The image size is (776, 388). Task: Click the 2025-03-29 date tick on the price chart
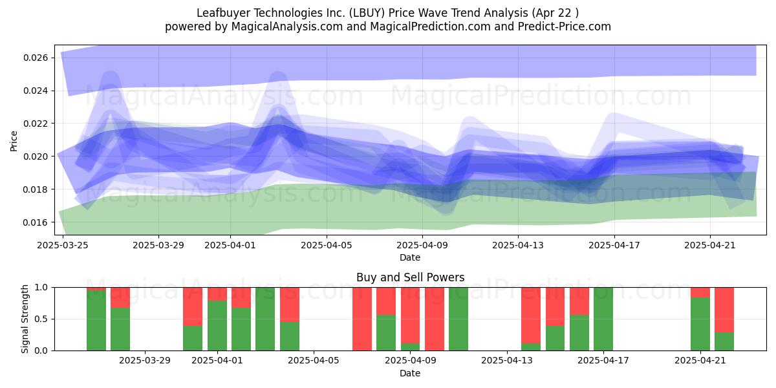159,245
